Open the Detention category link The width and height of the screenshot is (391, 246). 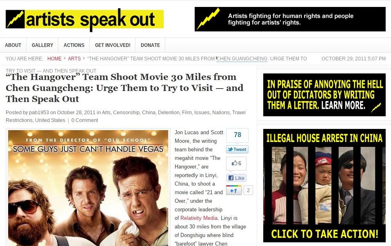pyautogui.click(x=169, y=113)
